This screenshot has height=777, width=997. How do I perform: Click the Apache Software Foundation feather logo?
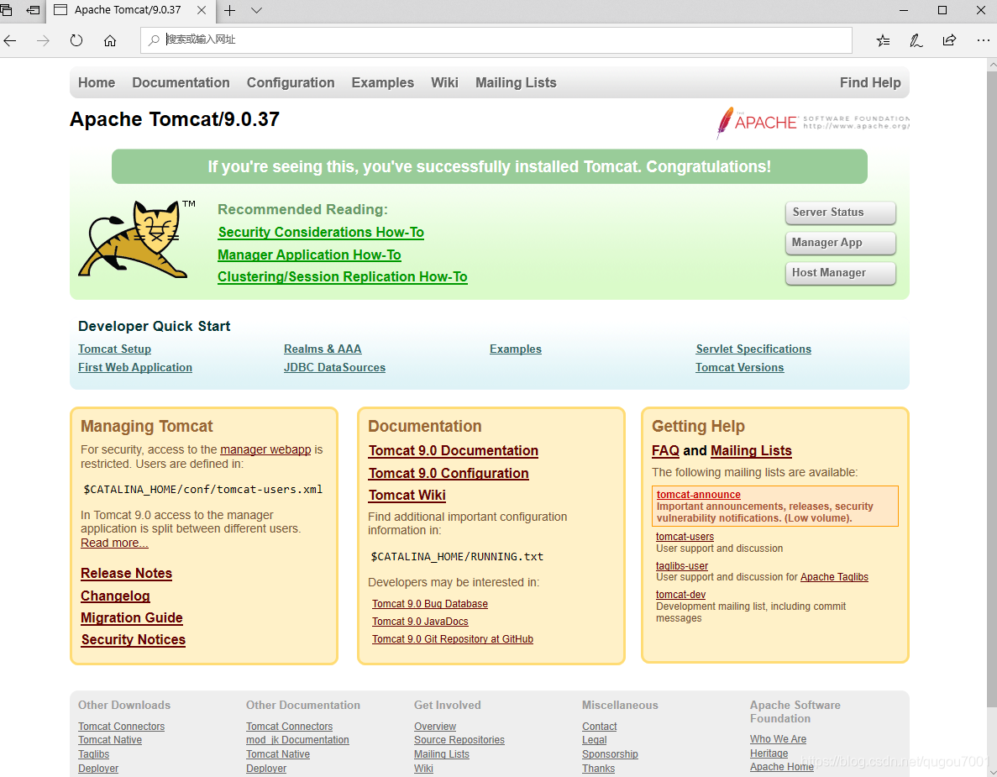812,122
